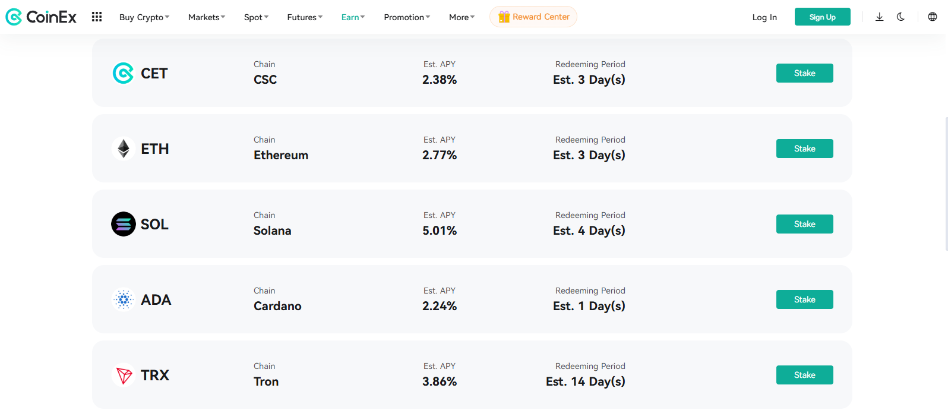The image size is (948, 410).
Task: Click the CET coin logo
Action: point(124,73)
